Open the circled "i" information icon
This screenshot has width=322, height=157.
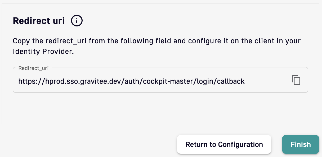pos(77,21)
